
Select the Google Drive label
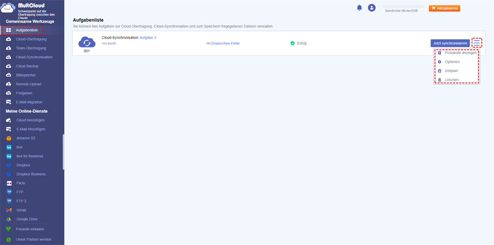[27, 219]
